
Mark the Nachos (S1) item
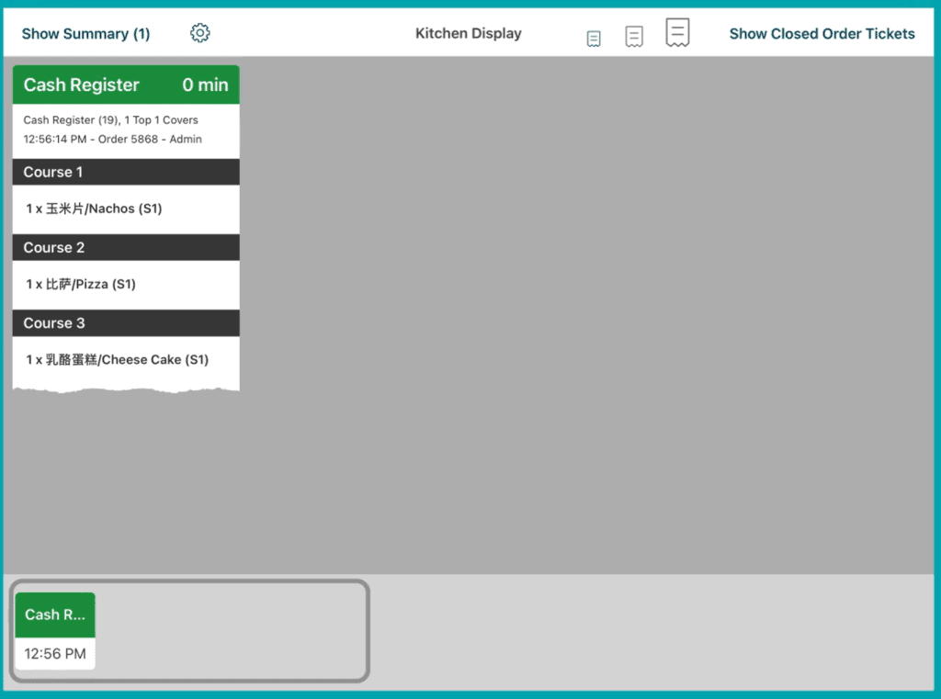[x=95, y=209]
